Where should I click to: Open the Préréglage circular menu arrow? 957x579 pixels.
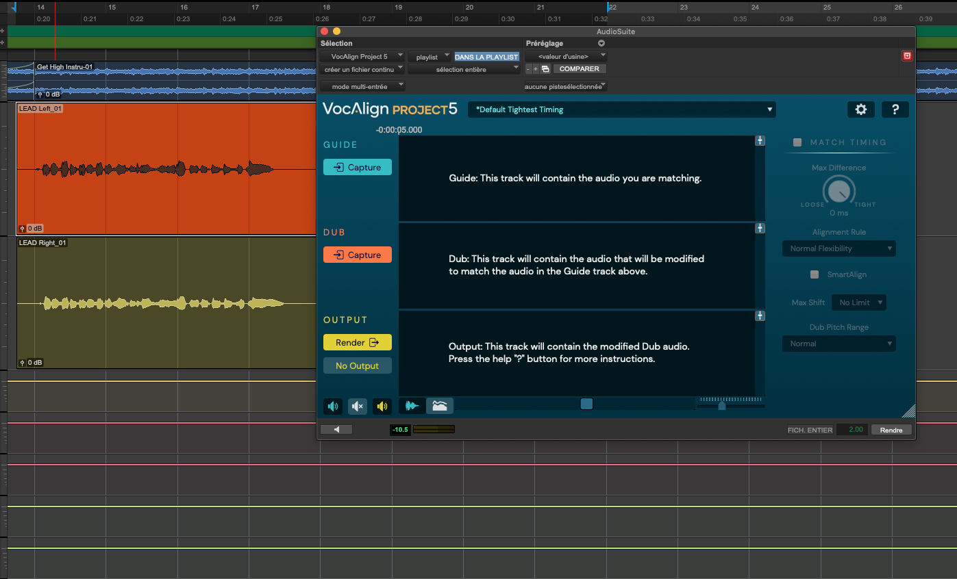[601, 43]
